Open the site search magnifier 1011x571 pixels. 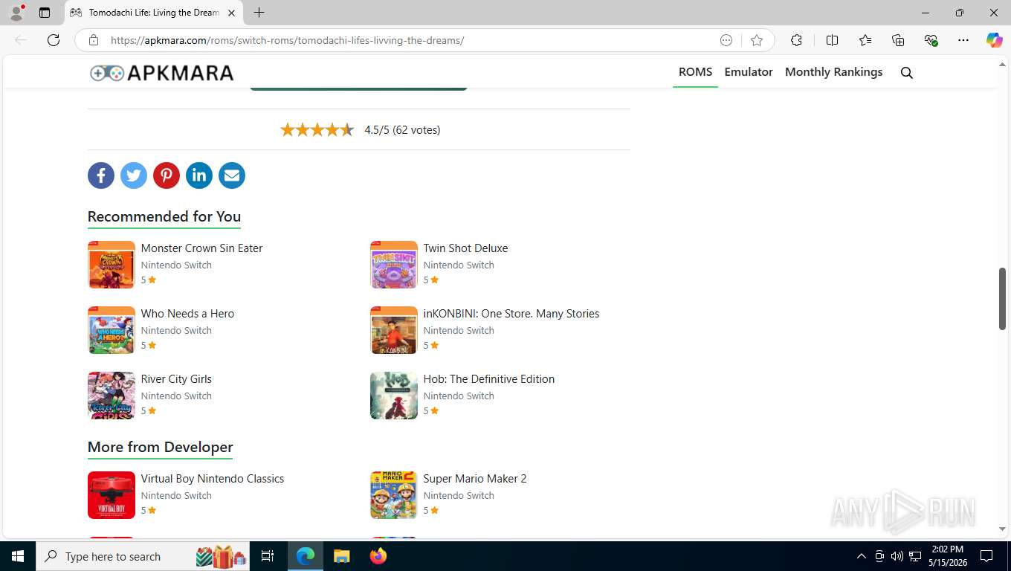[x=907, y=72]
